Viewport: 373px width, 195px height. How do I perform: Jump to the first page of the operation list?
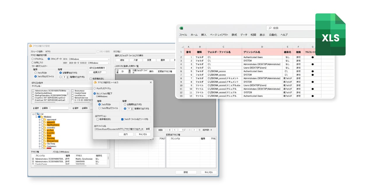(x=170, y=130)
